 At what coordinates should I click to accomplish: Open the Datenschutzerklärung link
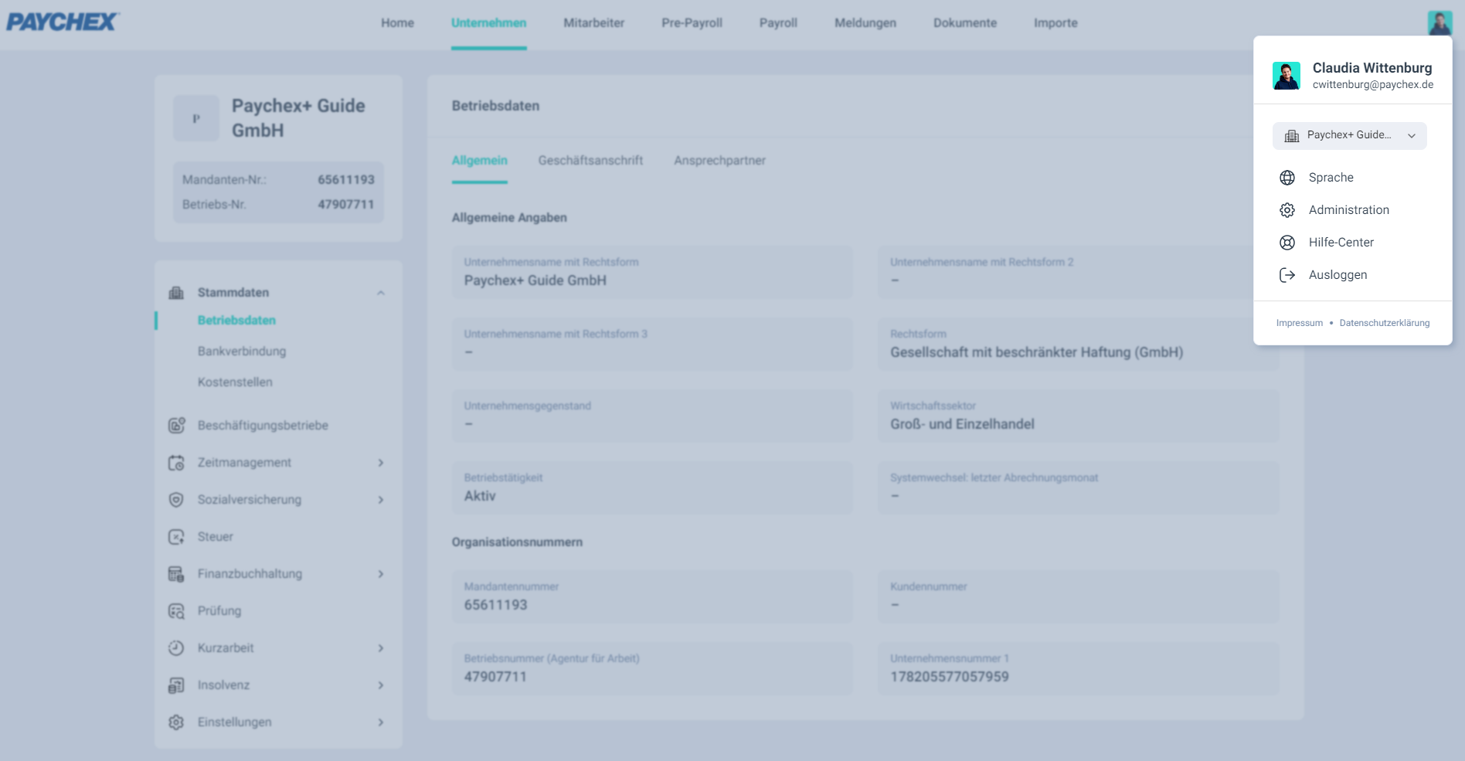tap(1385, 323)
